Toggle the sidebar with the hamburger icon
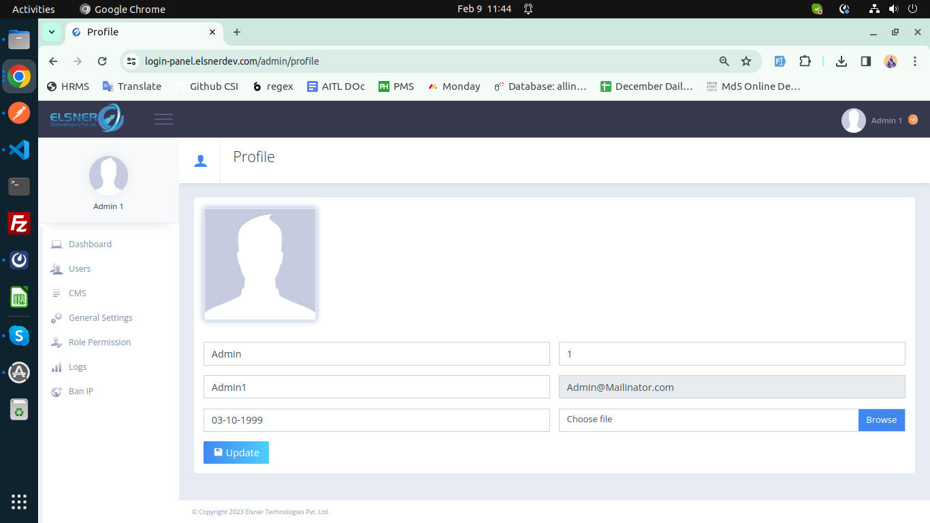The image size is (930, 523). [x=163, y=118]
